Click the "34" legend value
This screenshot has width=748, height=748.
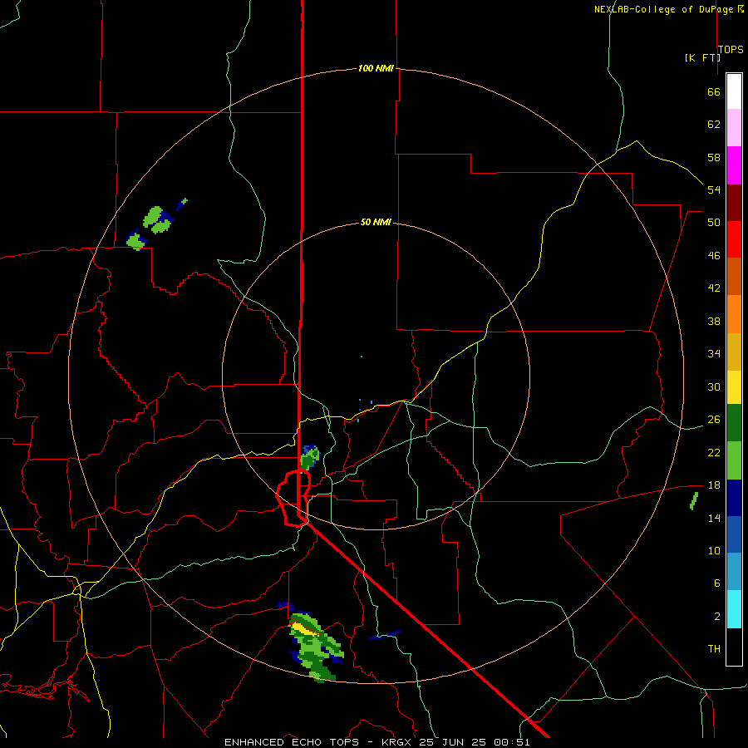[x=714, y=354]
